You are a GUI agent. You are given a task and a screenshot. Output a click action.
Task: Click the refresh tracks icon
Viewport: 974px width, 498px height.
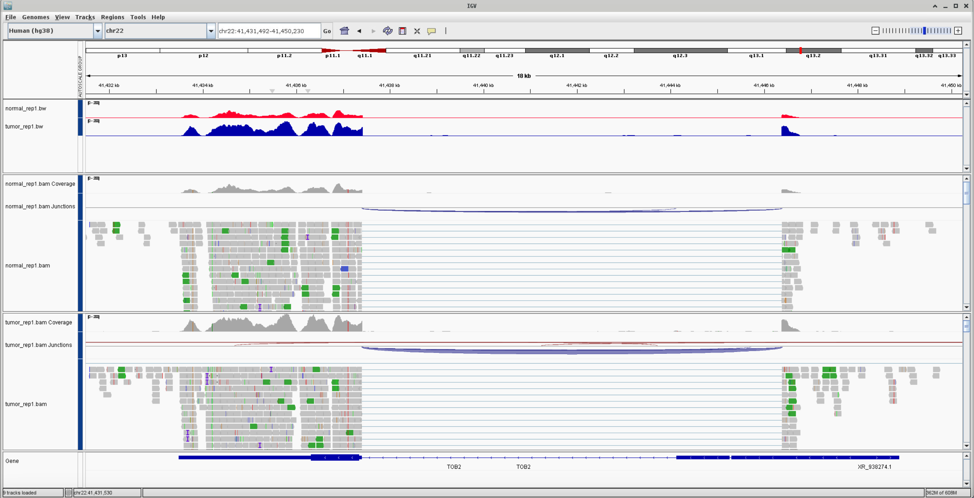387,31
